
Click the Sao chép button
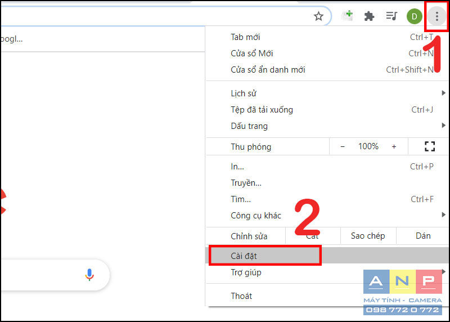[368, 236]
